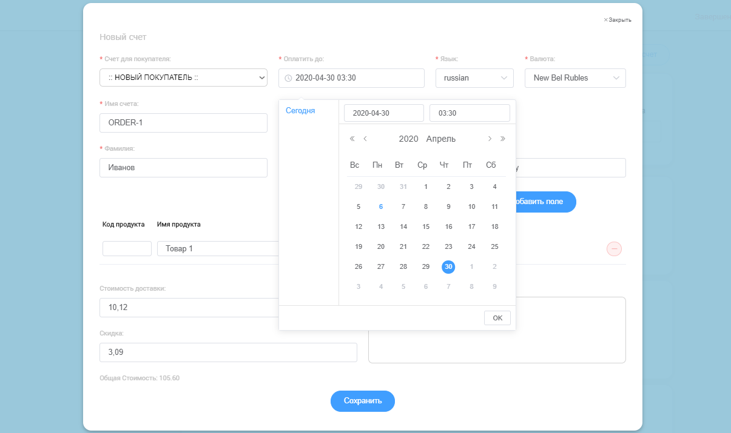Click the year 2020 in calendar header
731x433 pixels.
click(x=408, y=139)
